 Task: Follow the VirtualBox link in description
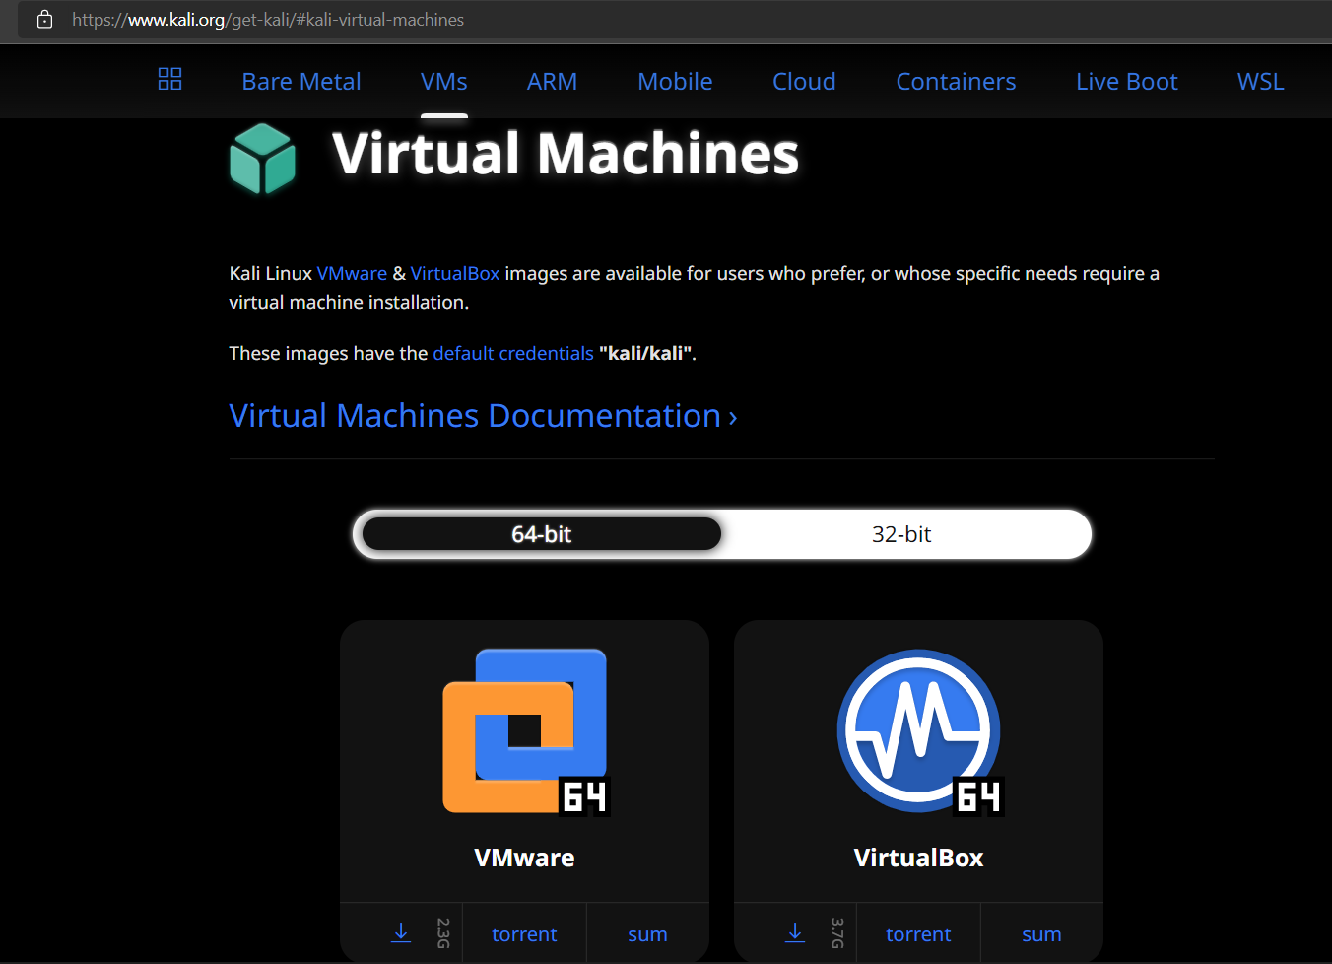pos(455,274)
